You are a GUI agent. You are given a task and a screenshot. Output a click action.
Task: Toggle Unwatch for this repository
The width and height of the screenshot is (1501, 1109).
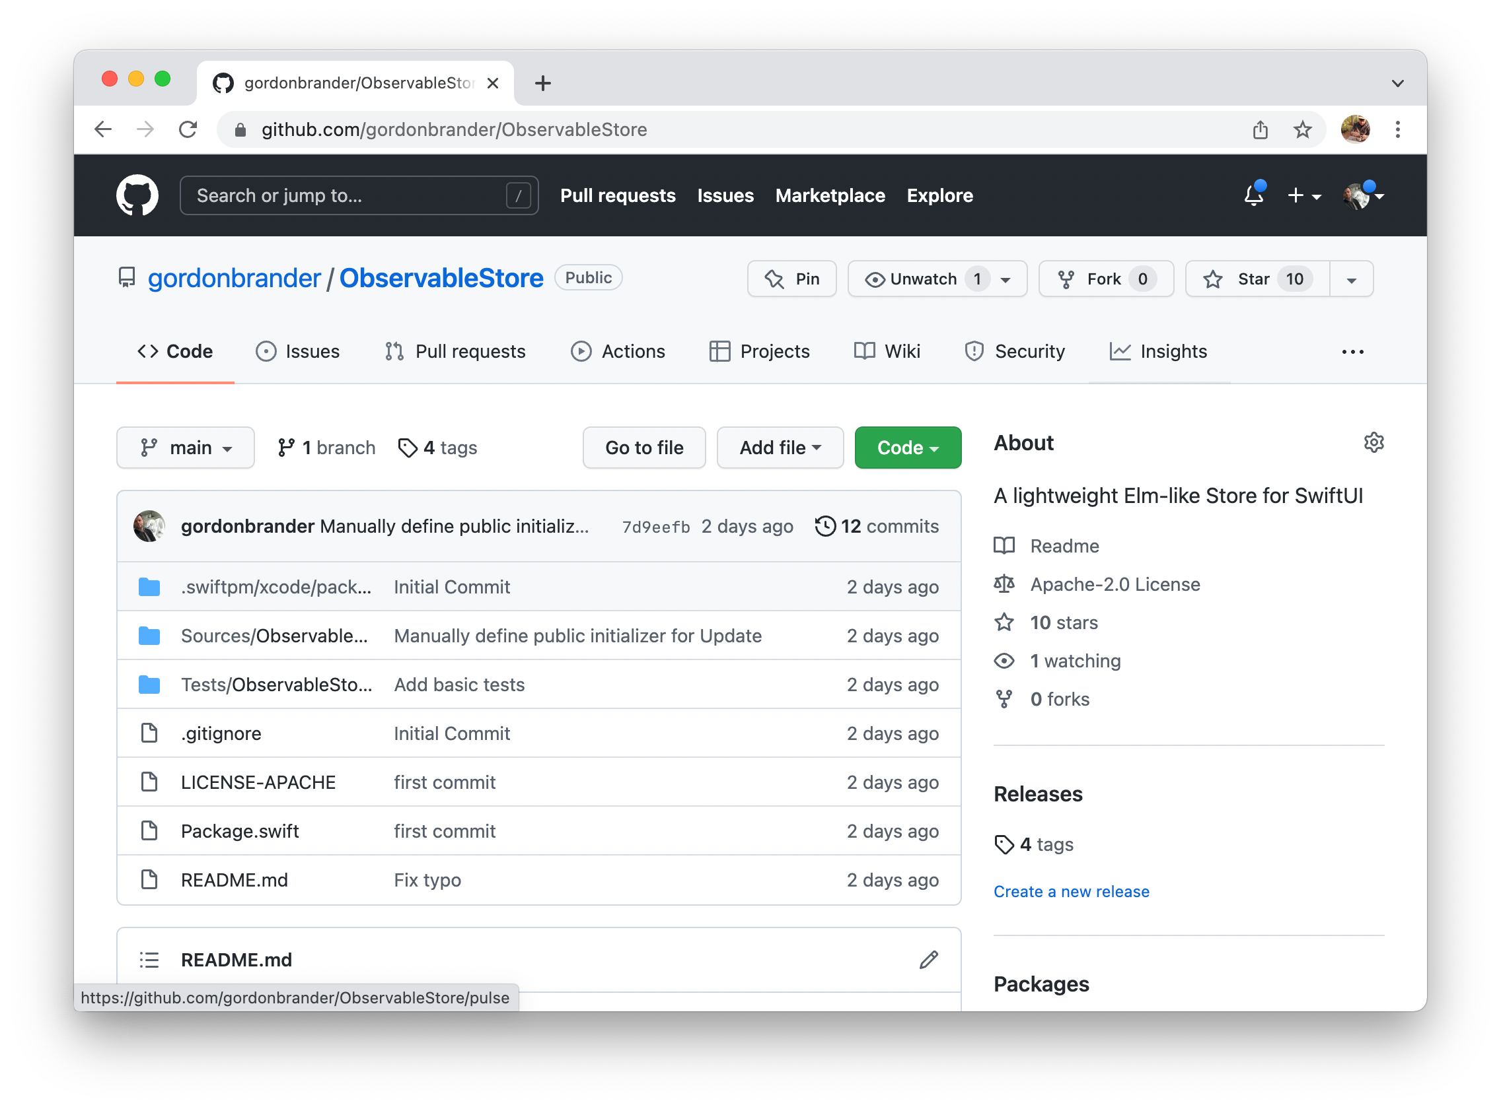click(x=912, y=279)
